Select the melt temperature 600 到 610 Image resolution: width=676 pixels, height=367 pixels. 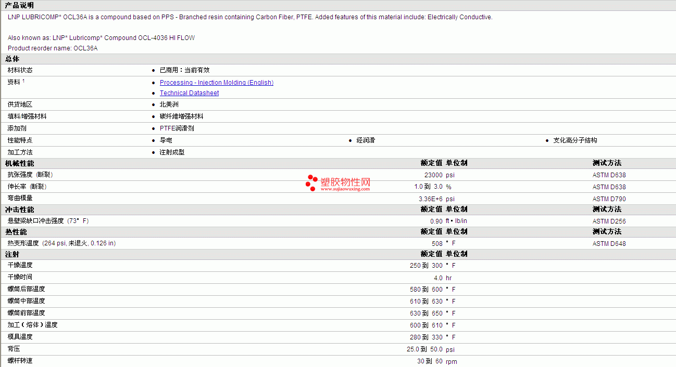tap(426, 325)
